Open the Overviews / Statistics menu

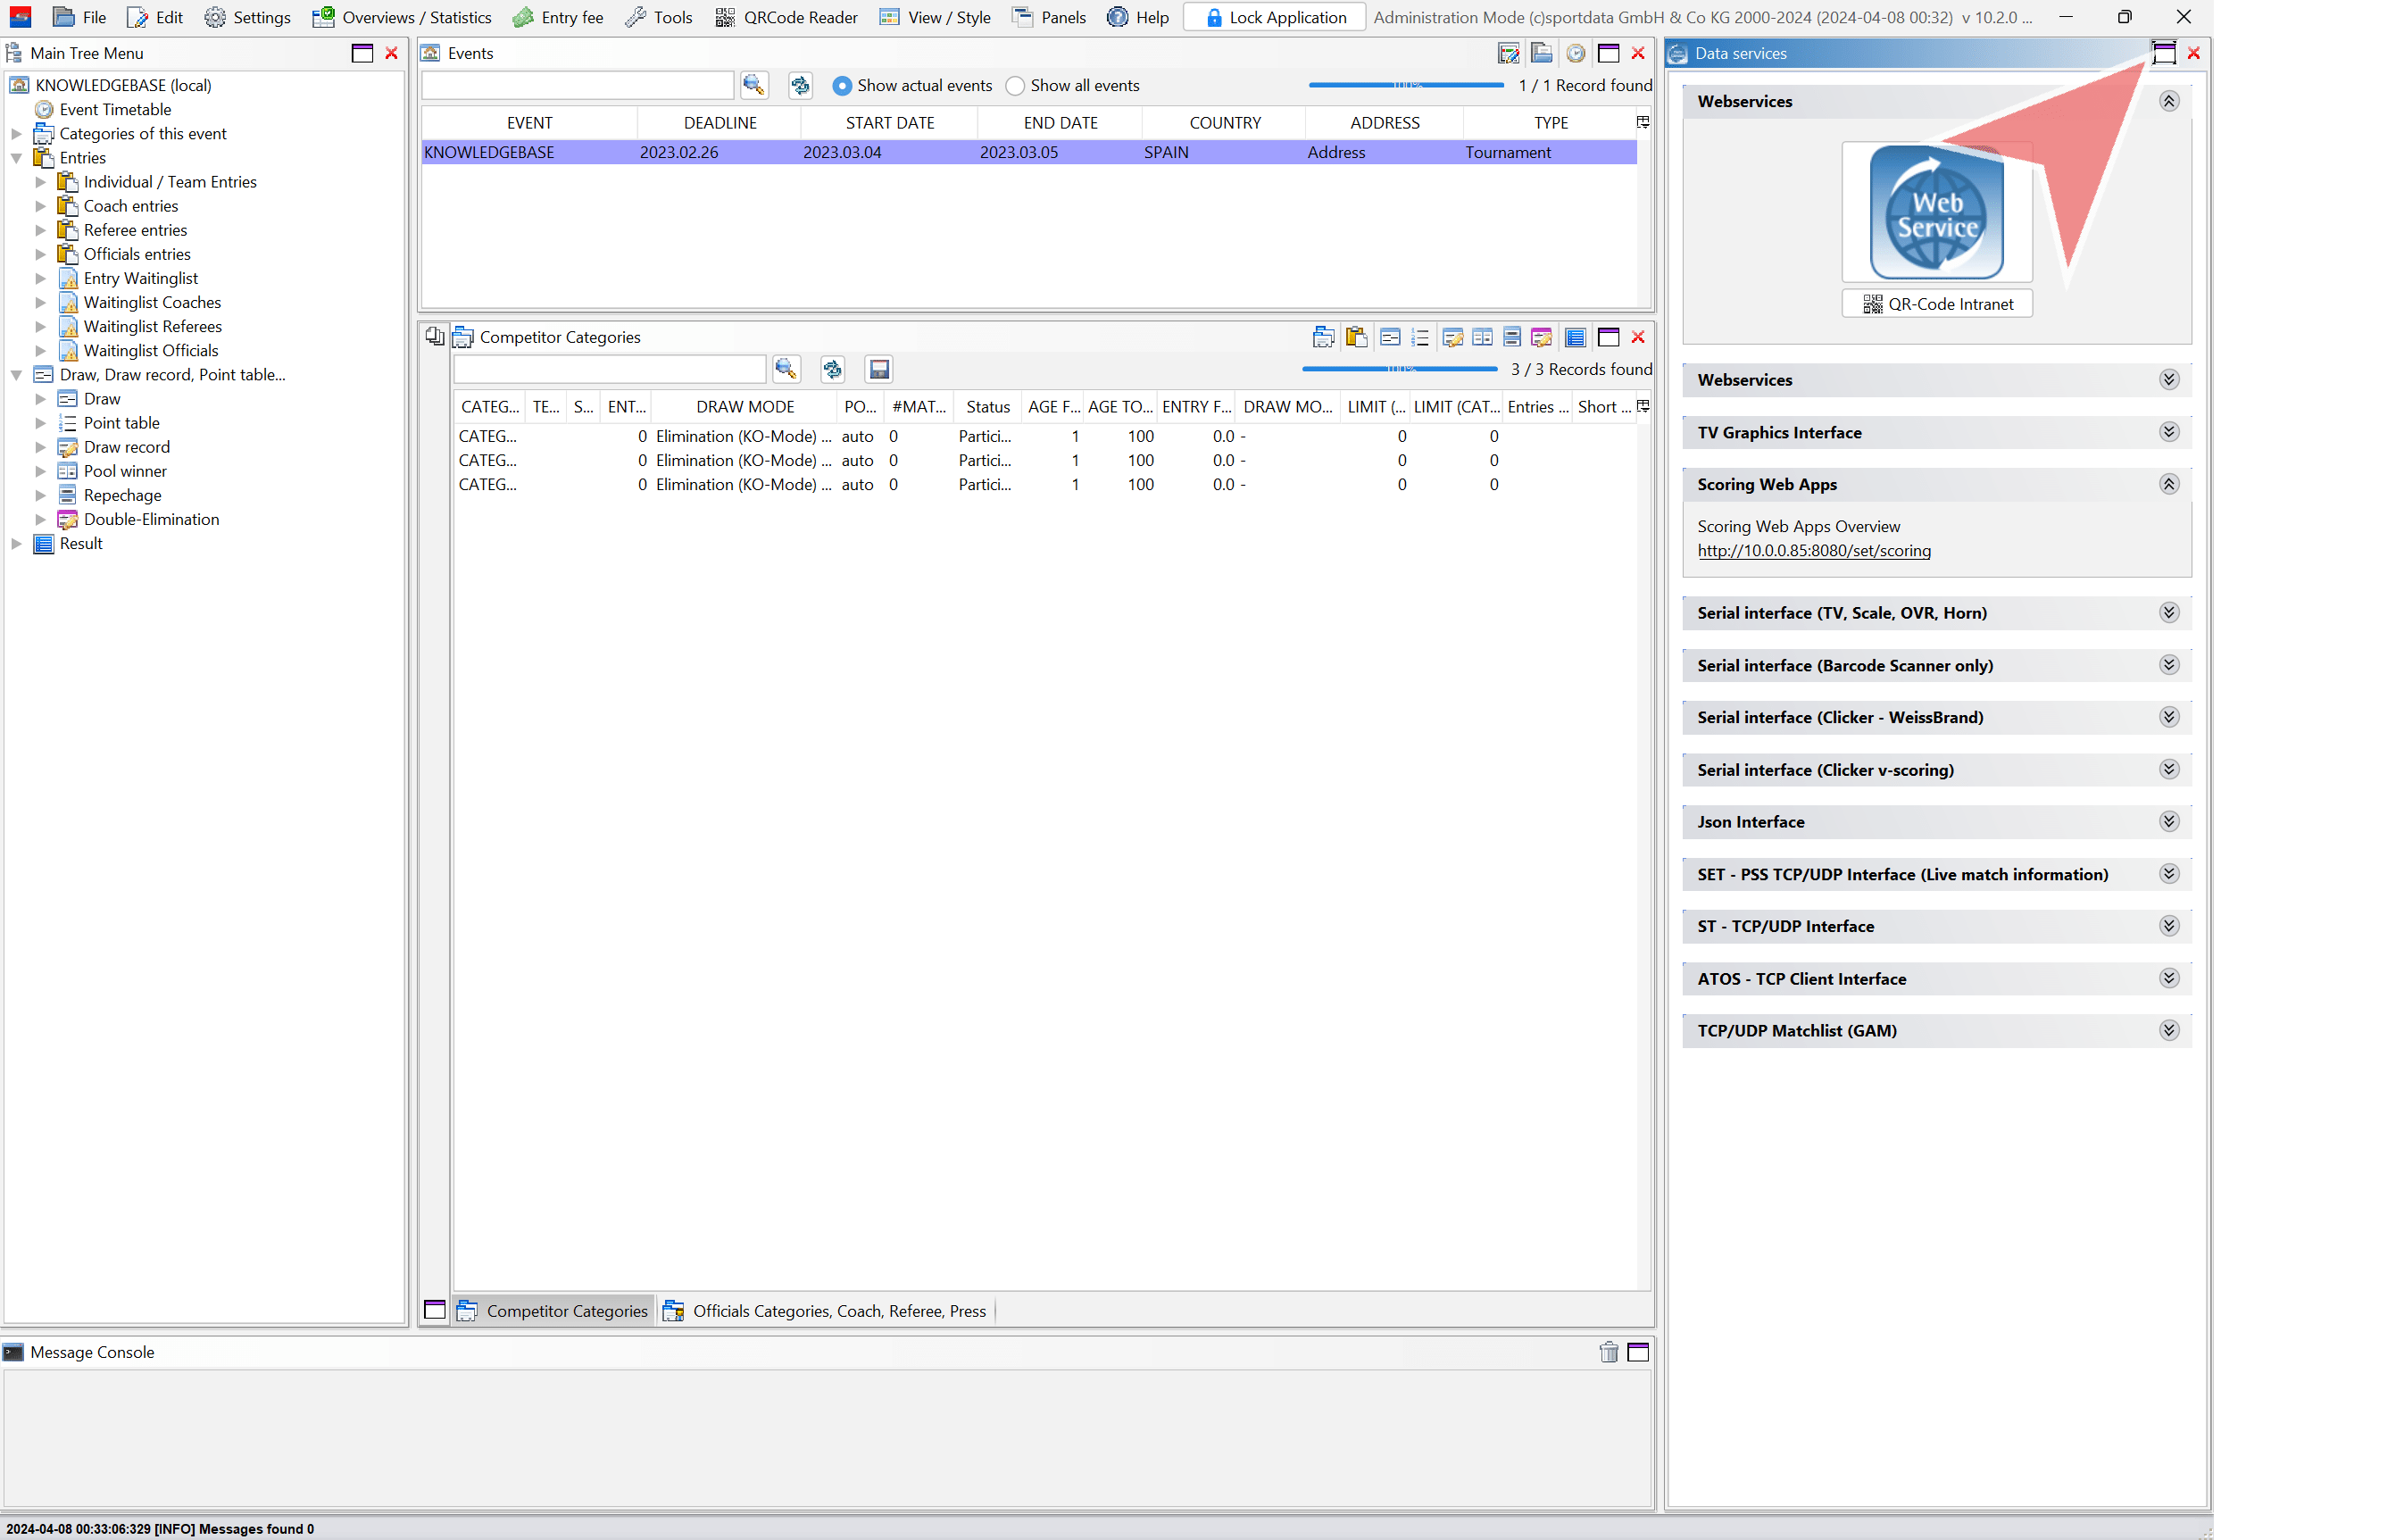402,17
